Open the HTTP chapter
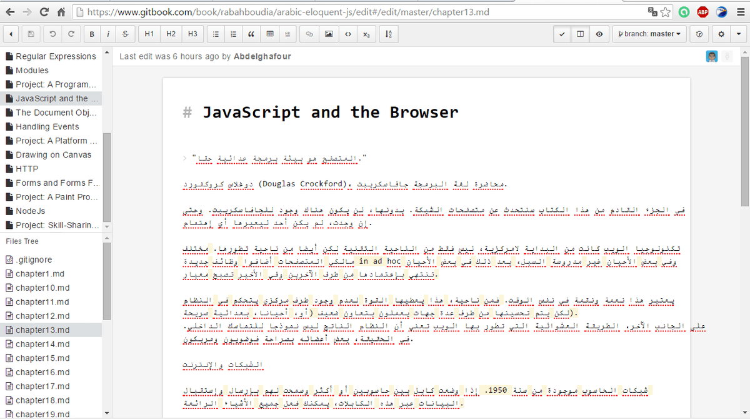This screenshot has height=419, width=750. point(51,169)
